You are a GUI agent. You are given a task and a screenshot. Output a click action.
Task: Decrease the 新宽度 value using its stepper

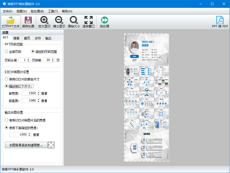coord(39,94)
